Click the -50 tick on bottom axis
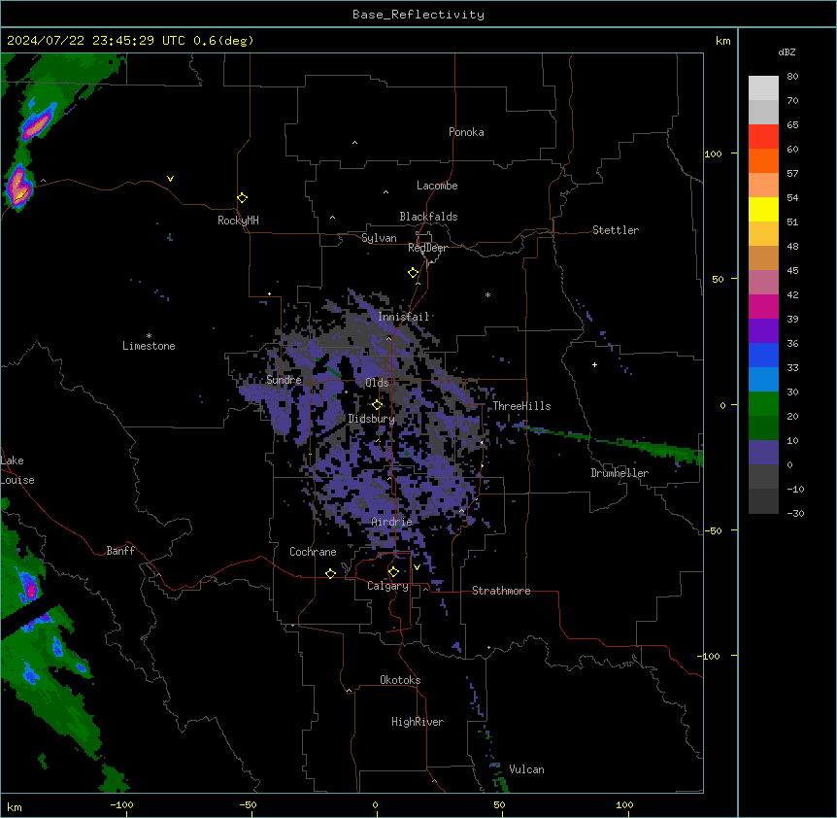837x818 pixels. pos(248,805)
